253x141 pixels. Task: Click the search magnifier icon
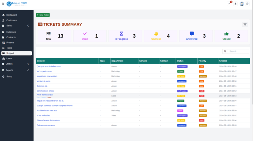225,51
